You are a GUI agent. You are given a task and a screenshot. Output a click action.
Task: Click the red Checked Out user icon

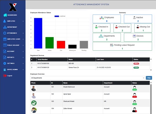(x=116, y=27)
